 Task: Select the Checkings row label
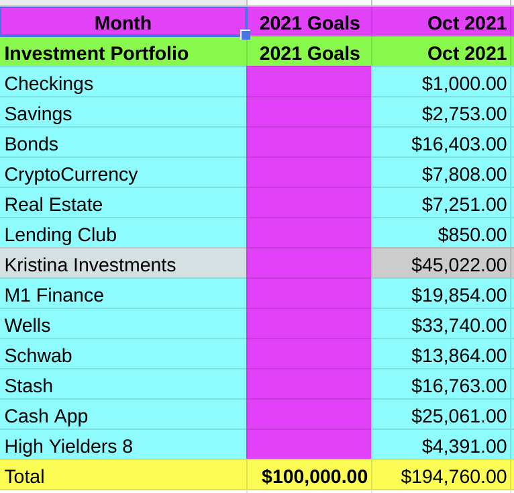click(123, 83)
